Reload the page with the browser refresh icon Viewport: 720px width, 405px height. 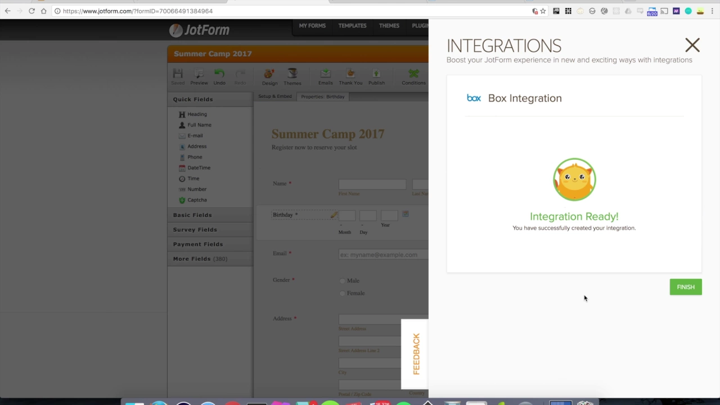click(x=31, y=11)
